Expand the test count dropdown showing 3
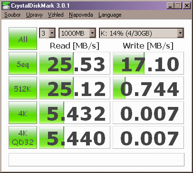The image size is (193, 173). click(52, 33)
